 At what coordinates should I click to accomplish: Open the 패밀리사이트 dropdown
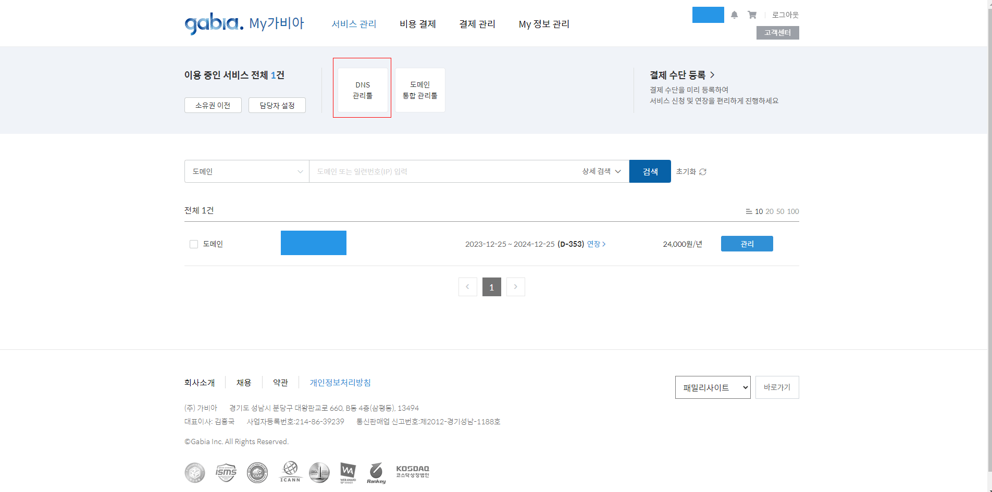713,387
